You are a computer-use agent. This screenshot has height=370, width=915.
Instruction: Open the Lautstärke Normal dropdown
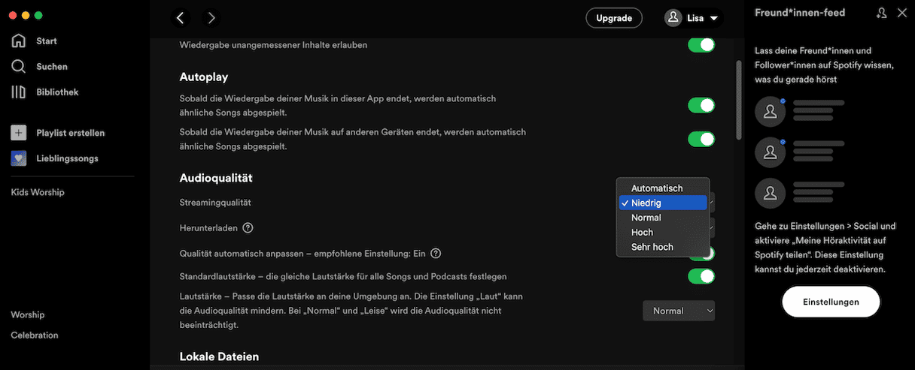(x=679, y=311)
